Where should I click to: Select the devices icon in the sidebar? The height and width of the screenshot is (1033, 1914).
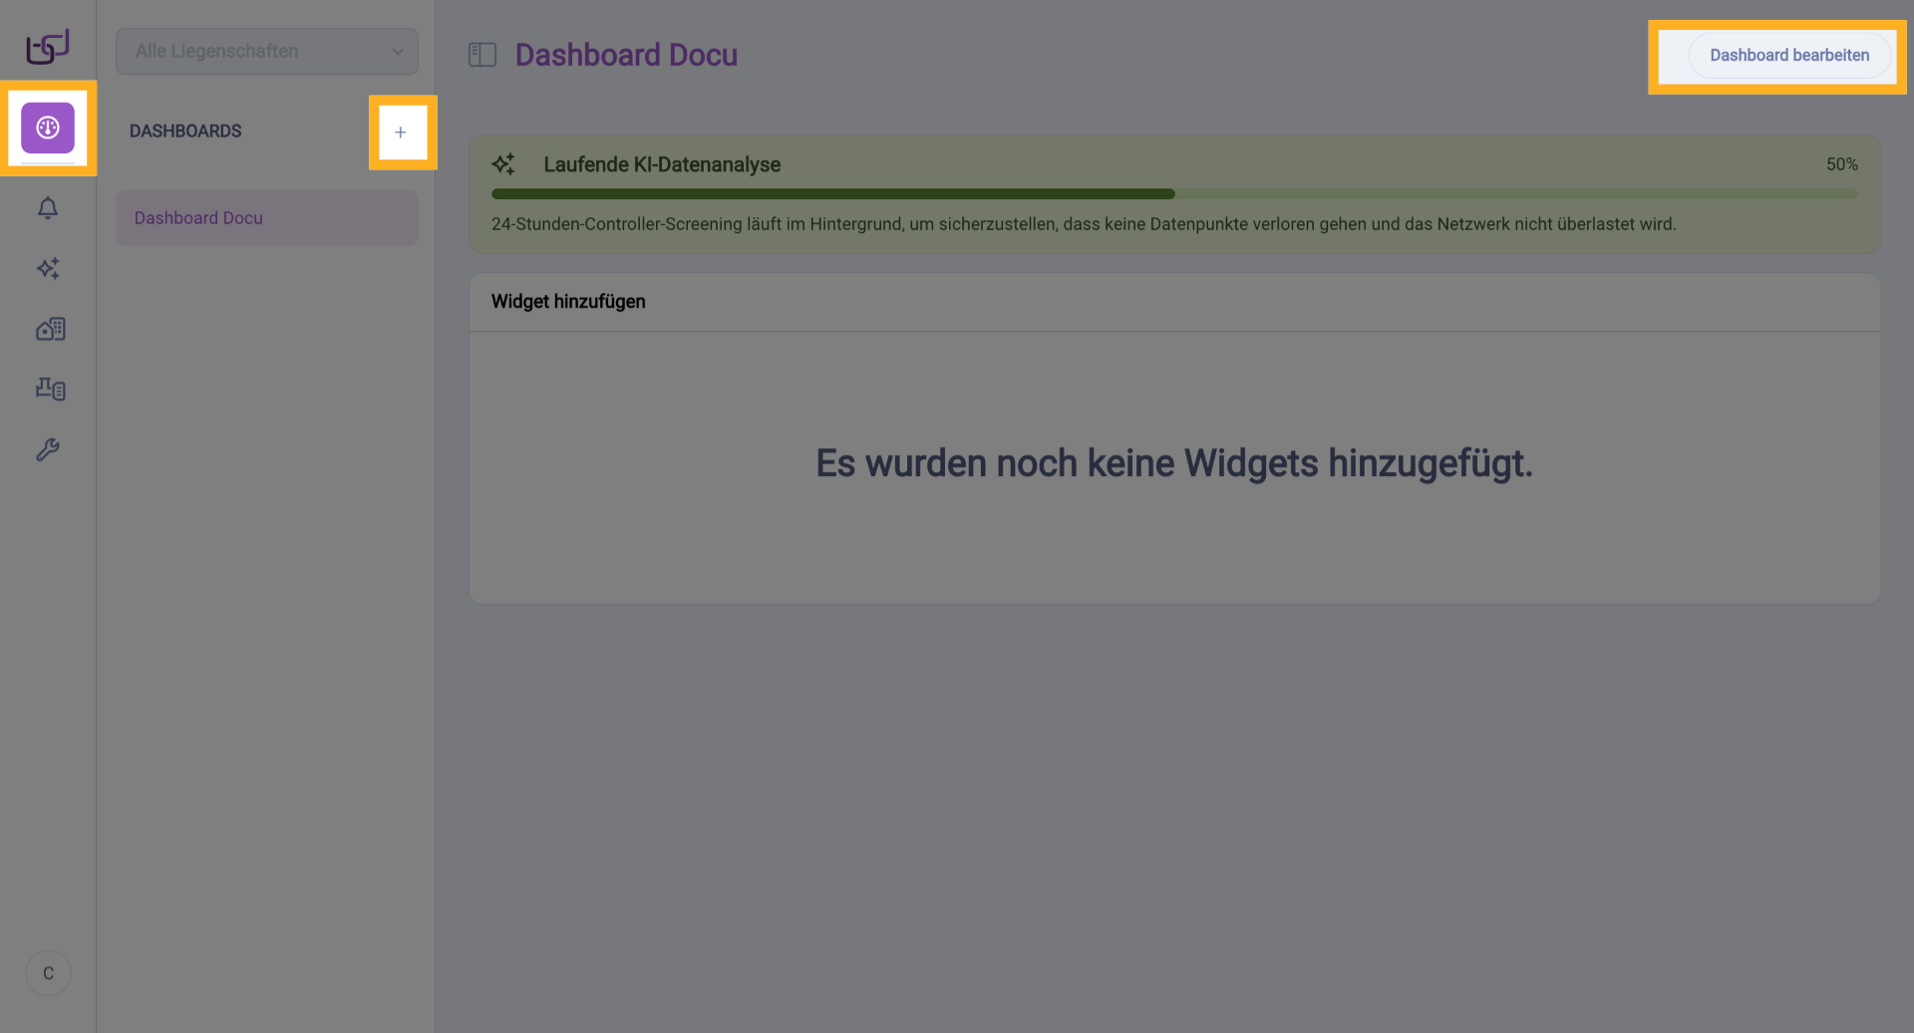click(x=49, y=388)
